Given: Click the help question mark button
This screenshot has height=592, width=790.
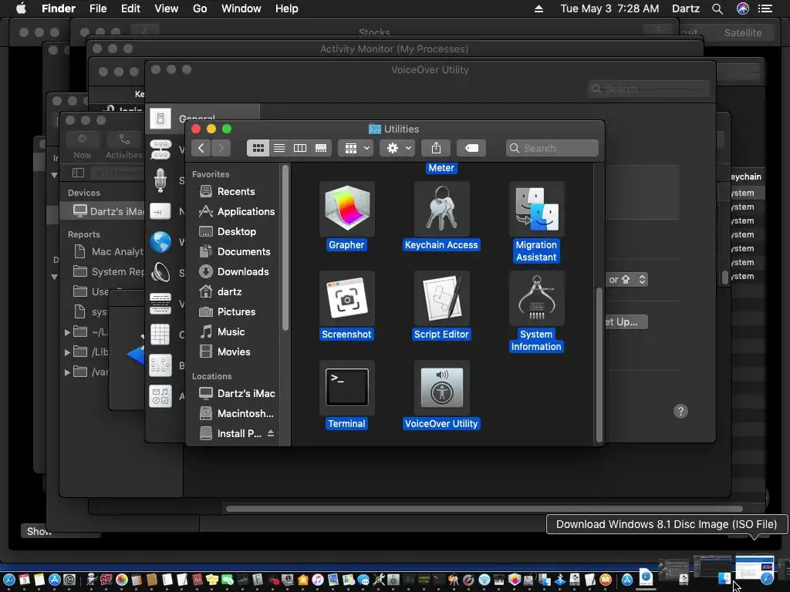Looking at the screenshot, I should (680, 412).
